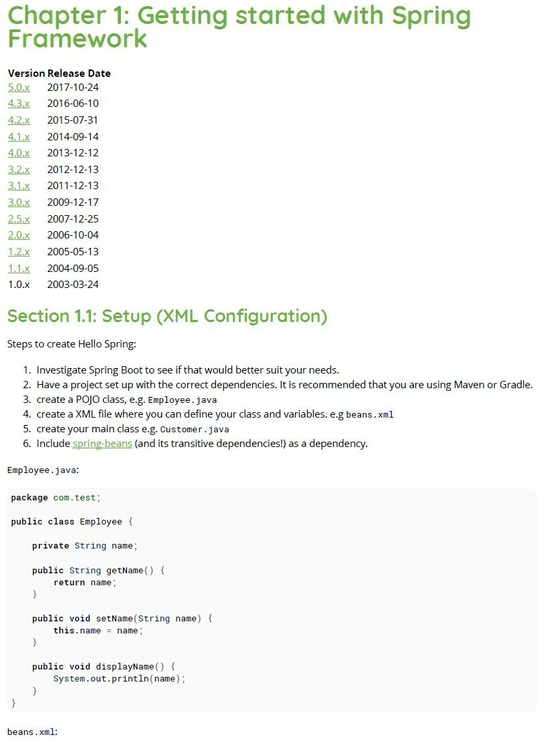Click the 4.2.x version link
The width and height of the screenshot is (549, 743).
pos(19,120)
